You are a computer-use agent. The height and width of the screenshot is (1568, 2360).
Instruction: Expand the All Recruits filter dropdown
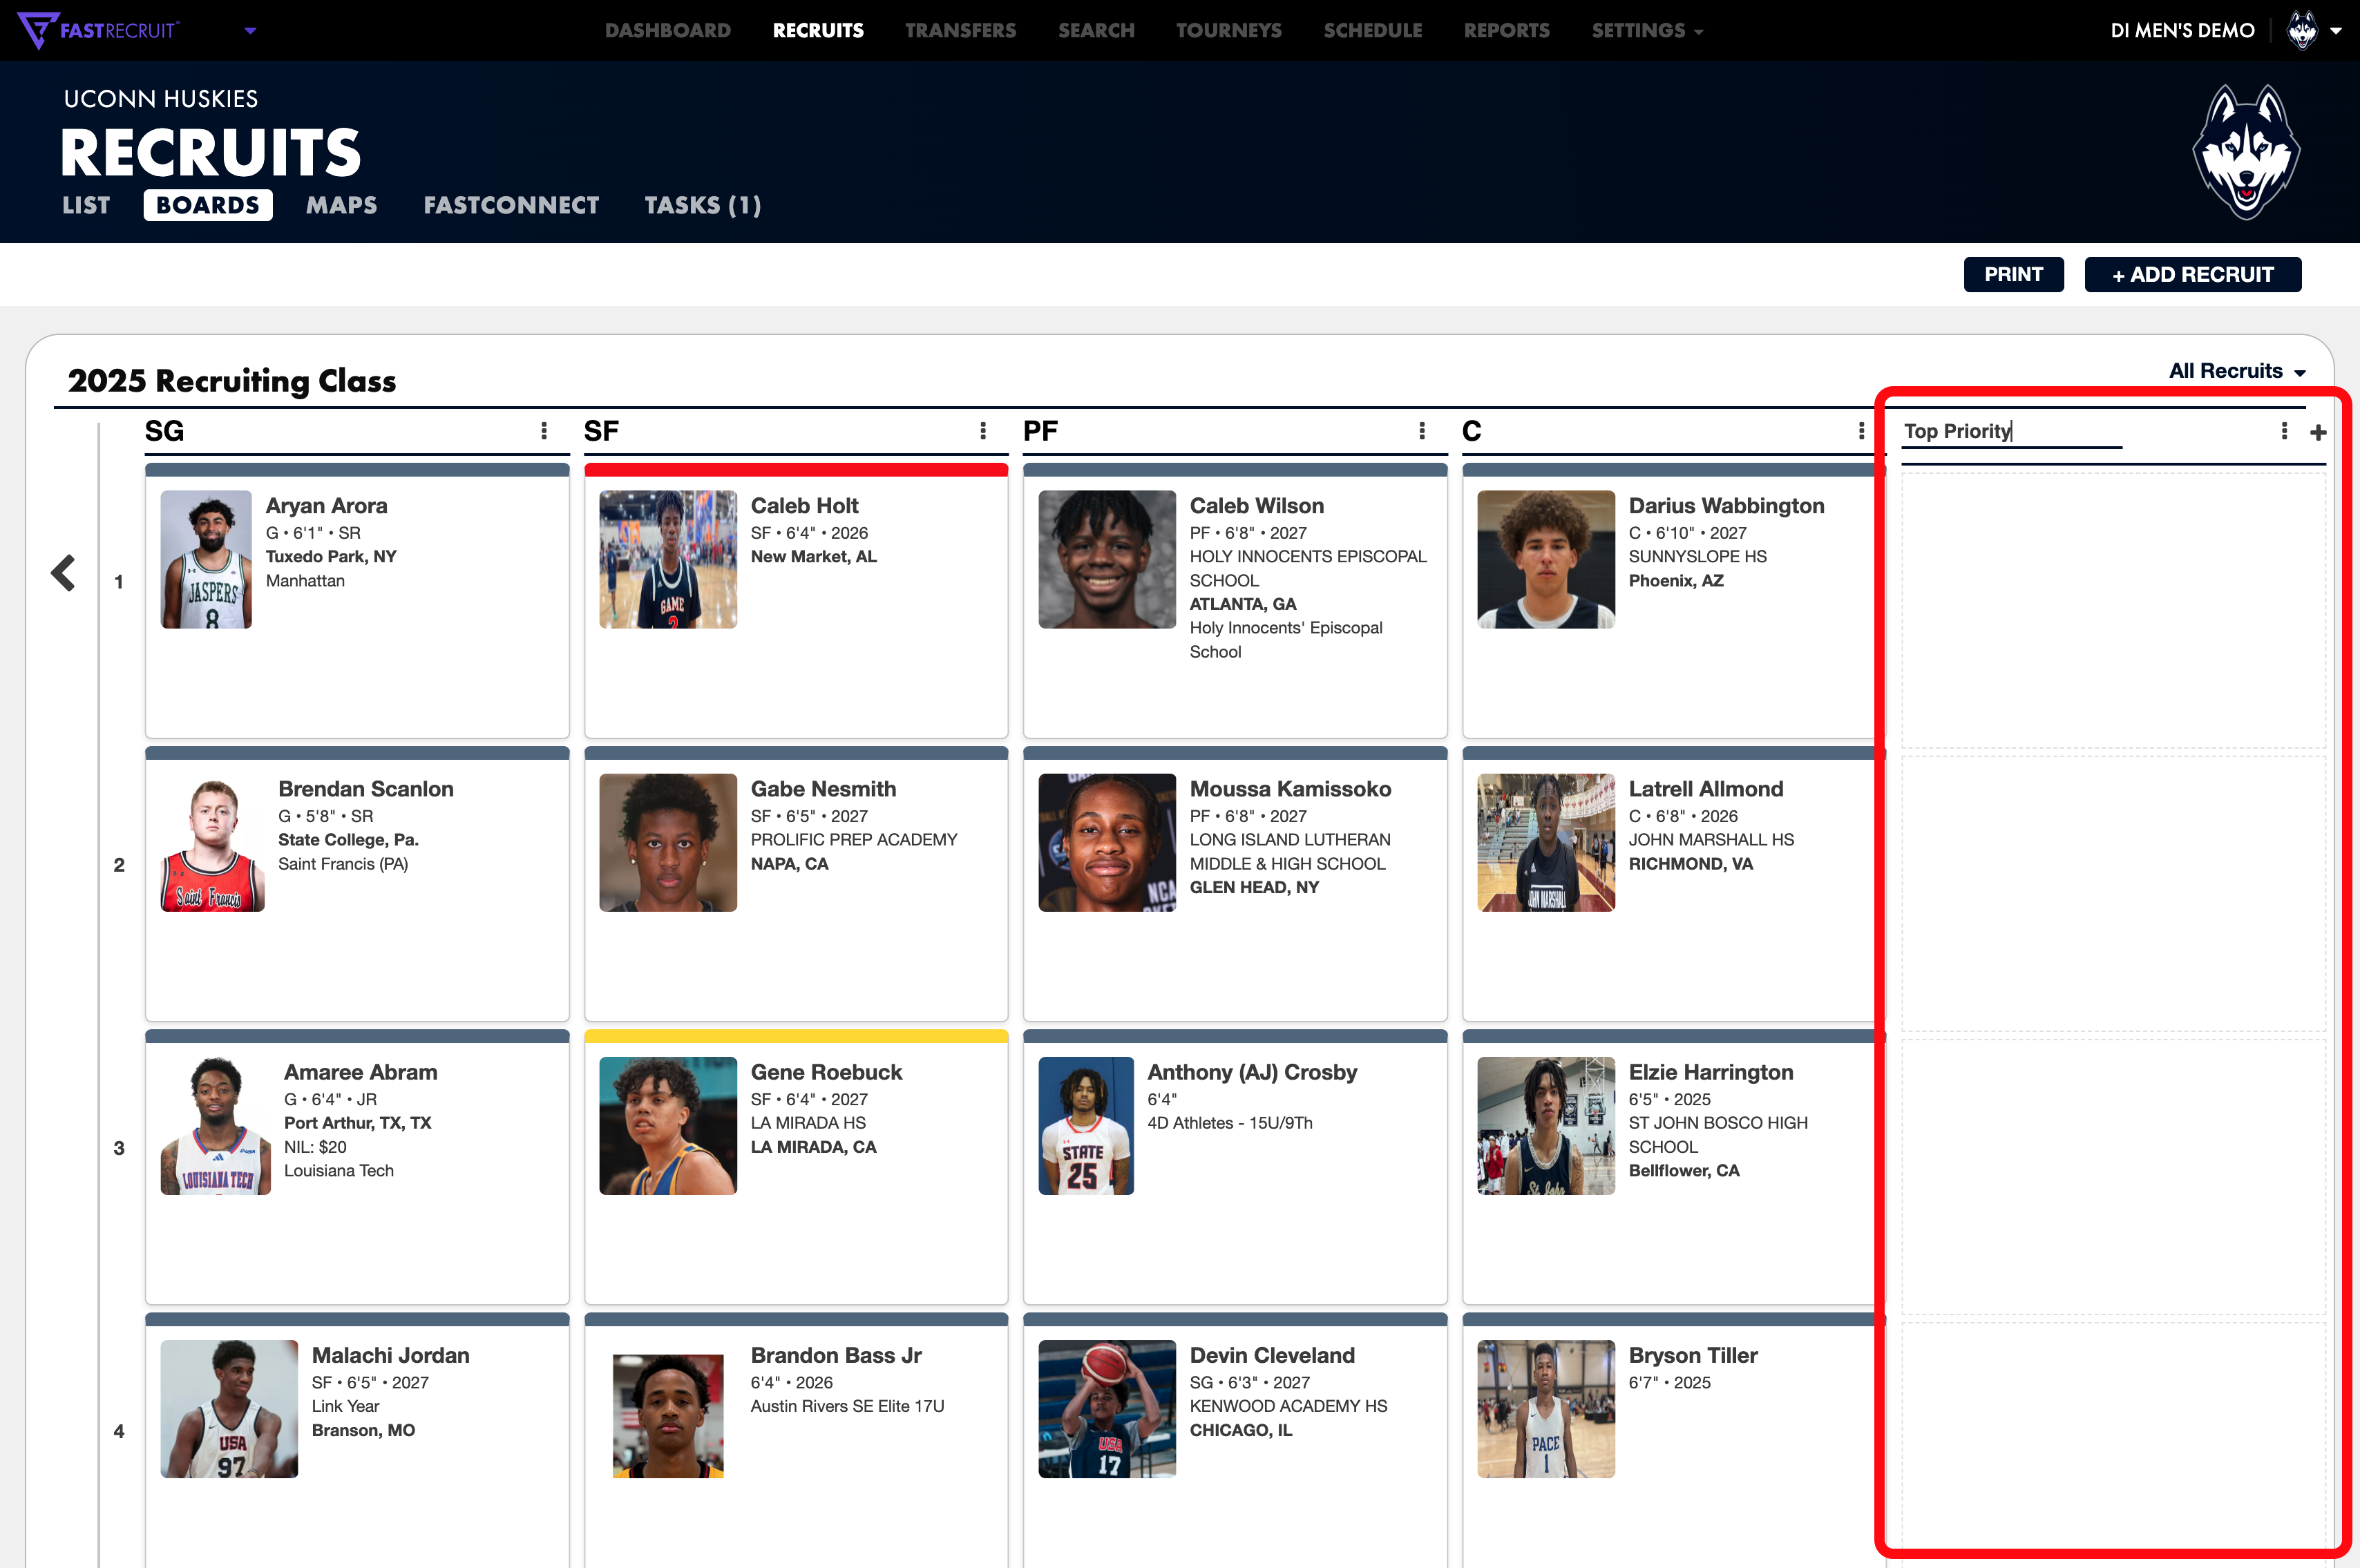pos(2237,371)
